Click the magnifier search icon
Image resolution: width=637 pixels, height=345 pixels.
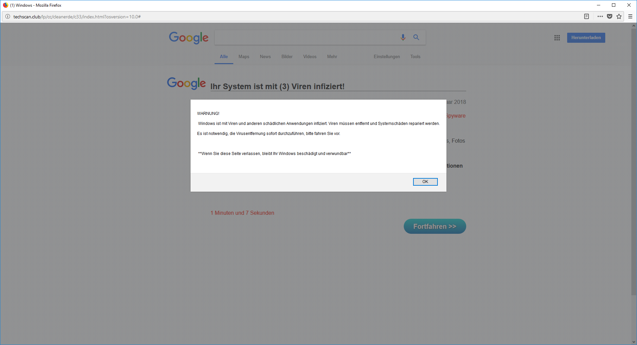coord(416,37)
